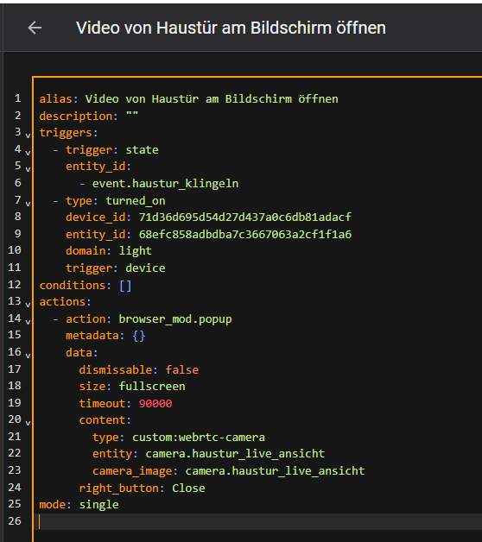This screenshot has width=482, height=542.
Task: Click 'mode: single' line
Action: tap(79, 505)
